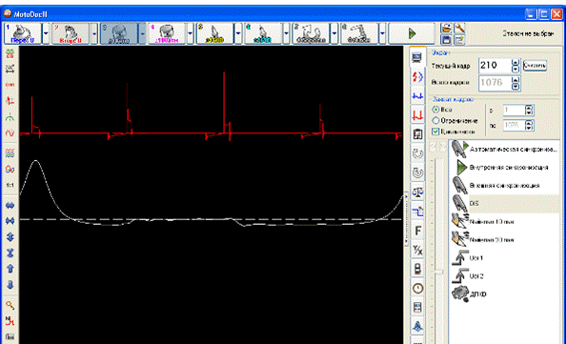Image resolution: width=566 pixels, height=344 pixels.
Task: Switch to the balance scales panel tab
Action: click(x=417, y=192)
